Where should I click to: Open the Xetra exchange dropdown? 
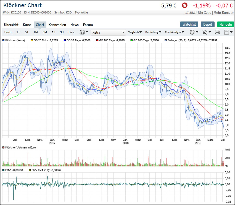(108, 32)
